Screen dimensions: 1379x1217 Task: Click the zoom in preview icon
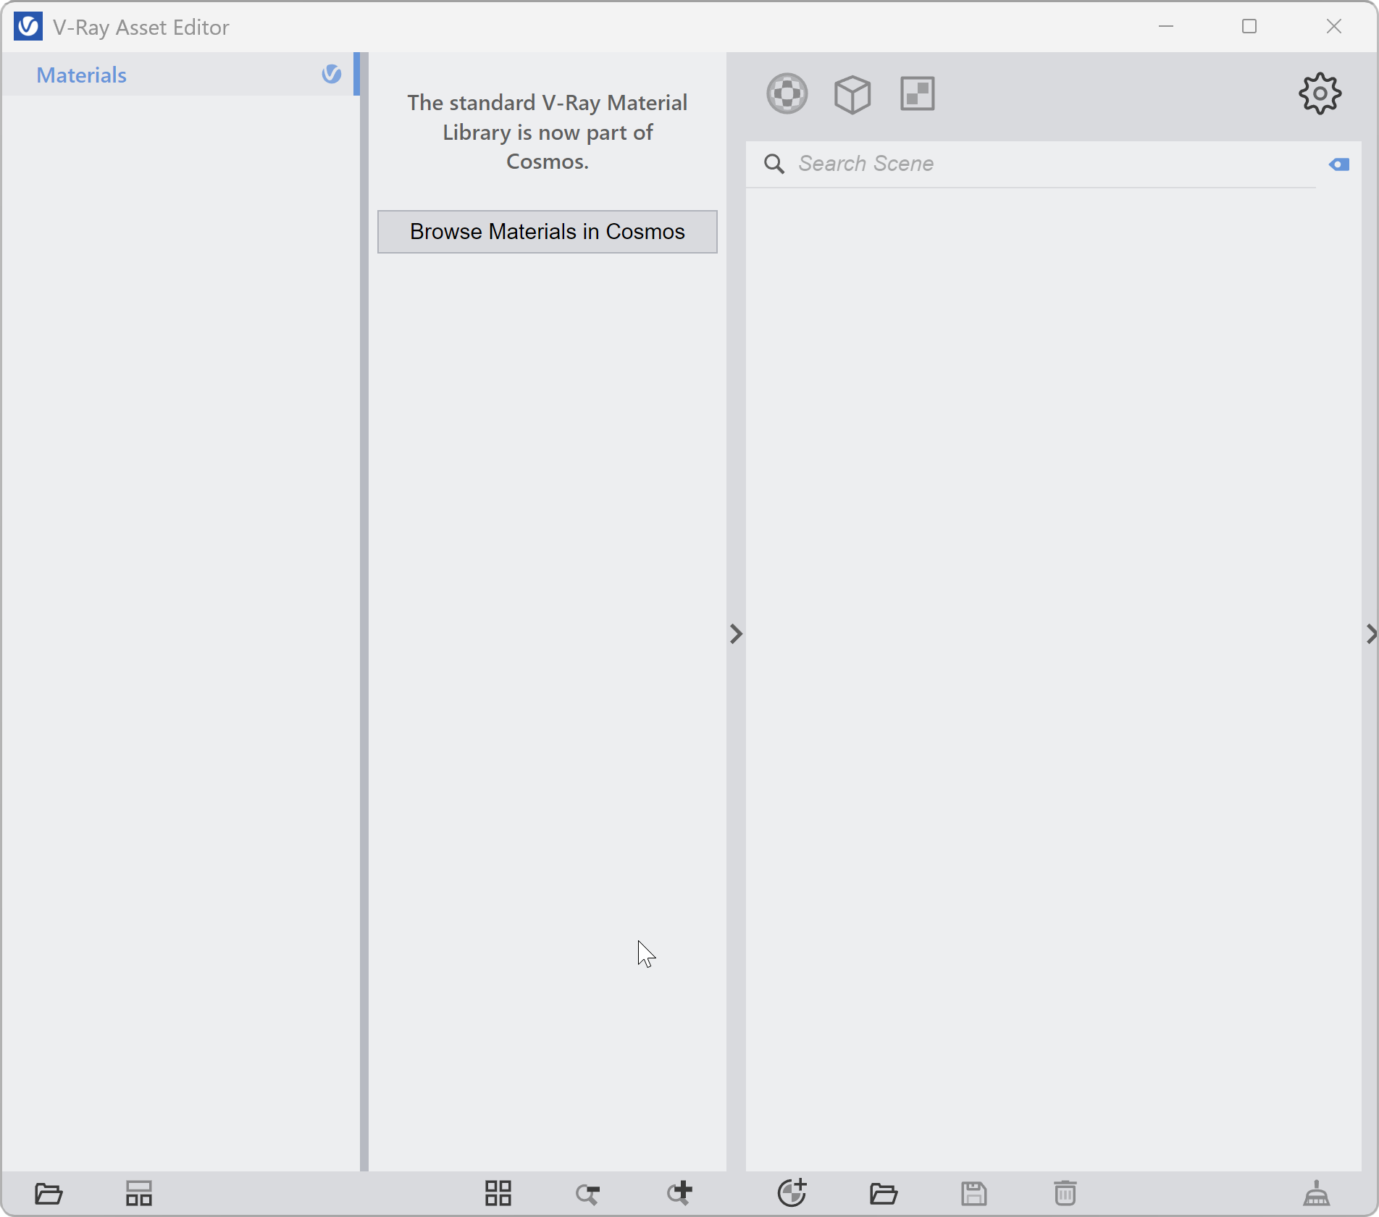coord(680,1193)
